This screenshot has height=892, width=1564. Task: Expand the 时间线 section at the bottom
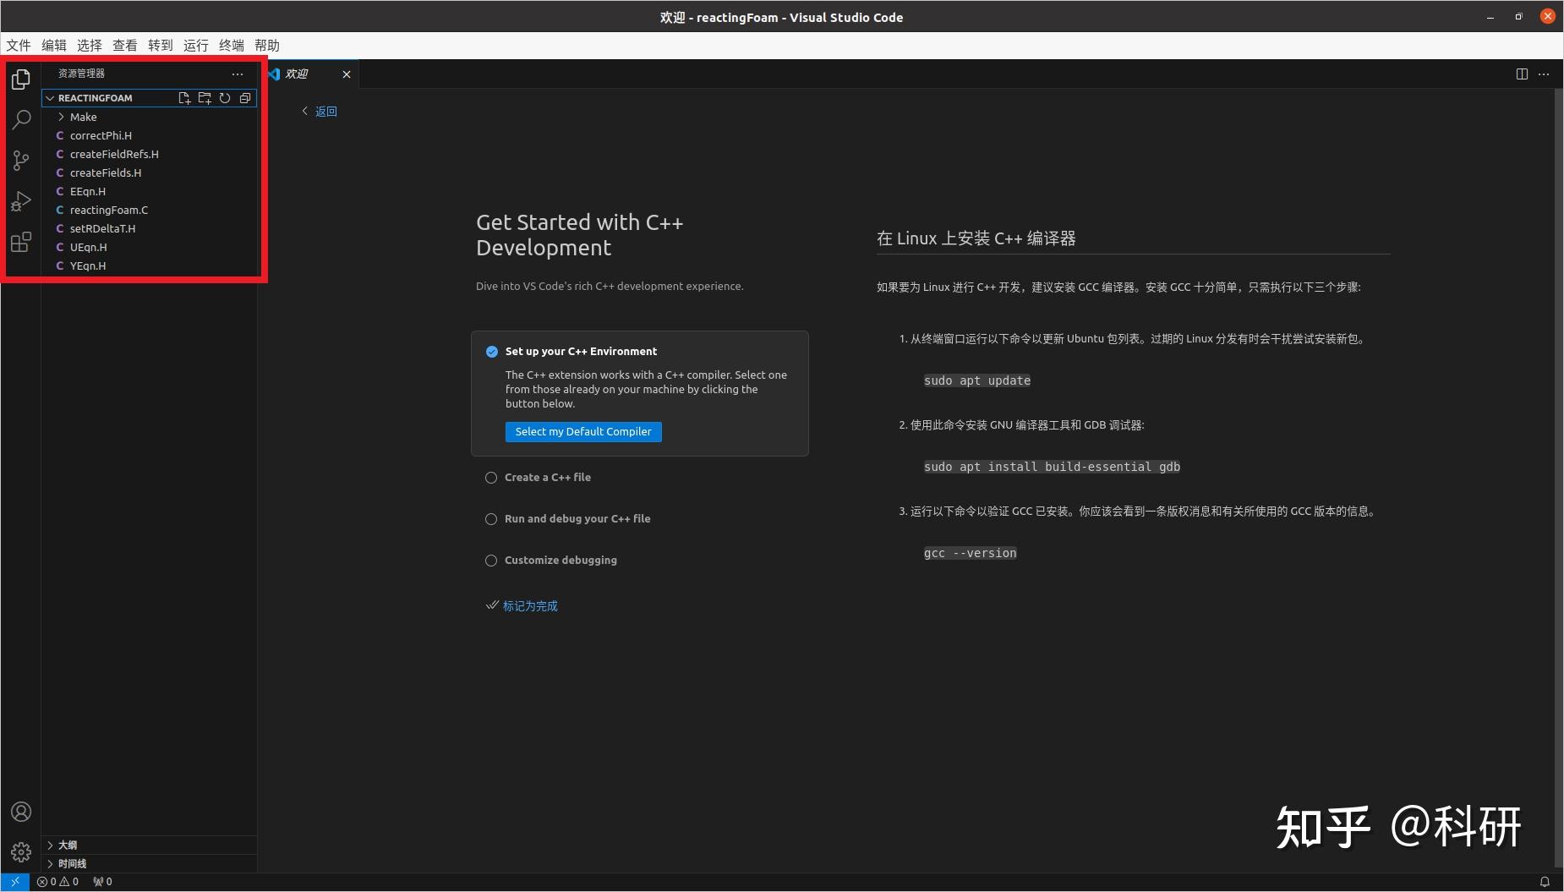click(x=71, y=863)
